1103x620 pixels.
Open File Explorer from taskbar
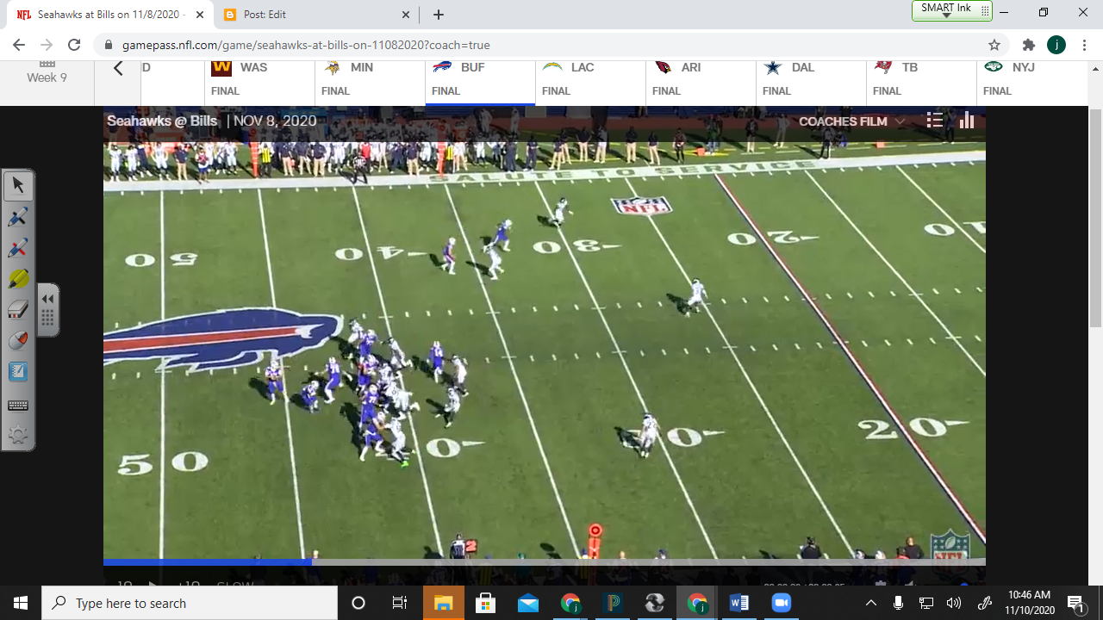[x=444, y=603]
